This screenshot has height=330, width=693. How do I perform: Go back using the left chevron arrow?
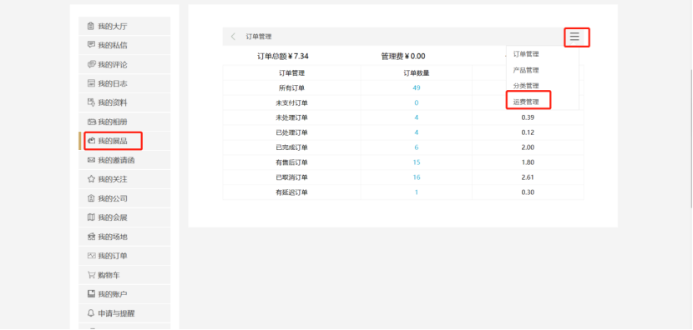tap(233, 37)
